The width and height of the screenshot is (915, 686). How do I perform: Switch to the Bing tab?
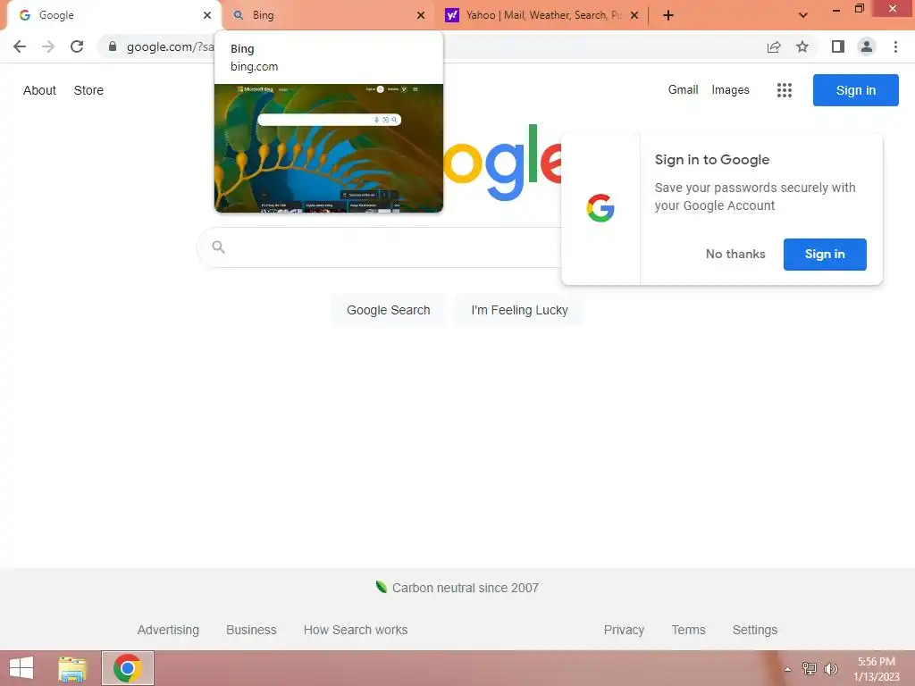(x=329, y=15)
